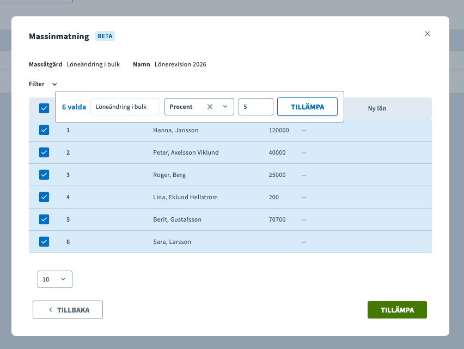Open the Procent dropdown chevron

225,107
